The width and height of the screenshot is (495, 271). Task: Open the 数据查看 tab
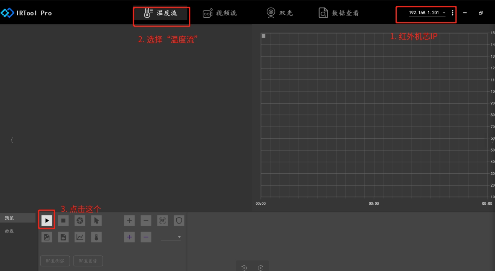click(338, 13)
